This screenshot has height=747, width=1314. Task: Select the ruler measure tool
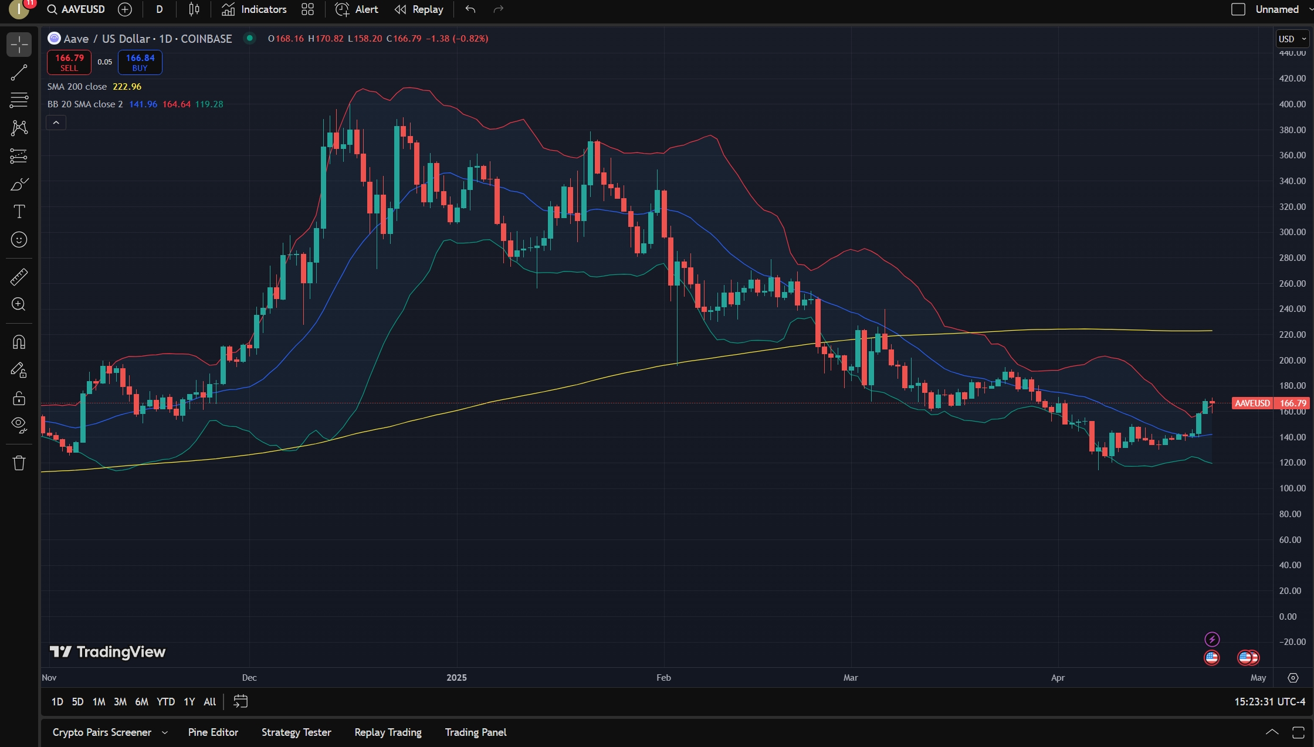click(x=19, y=277)
